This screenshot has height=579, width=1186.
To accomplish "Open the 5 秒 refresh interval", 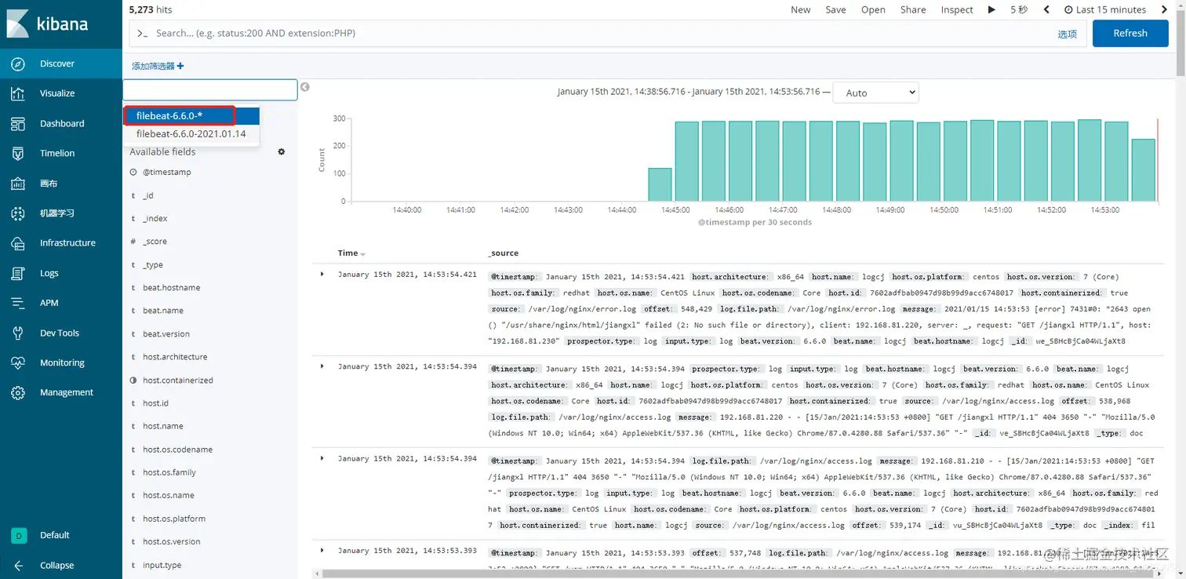I will (1018, 9).
